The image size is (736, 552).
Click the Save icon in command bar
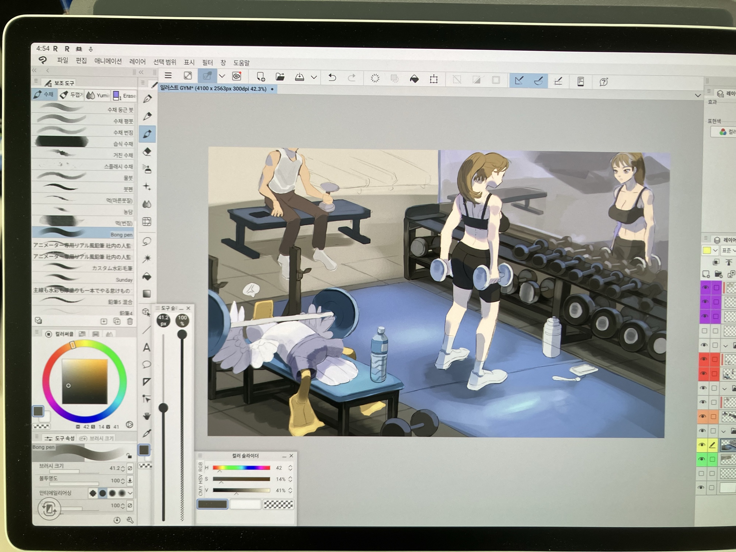[x=300, y=77]
